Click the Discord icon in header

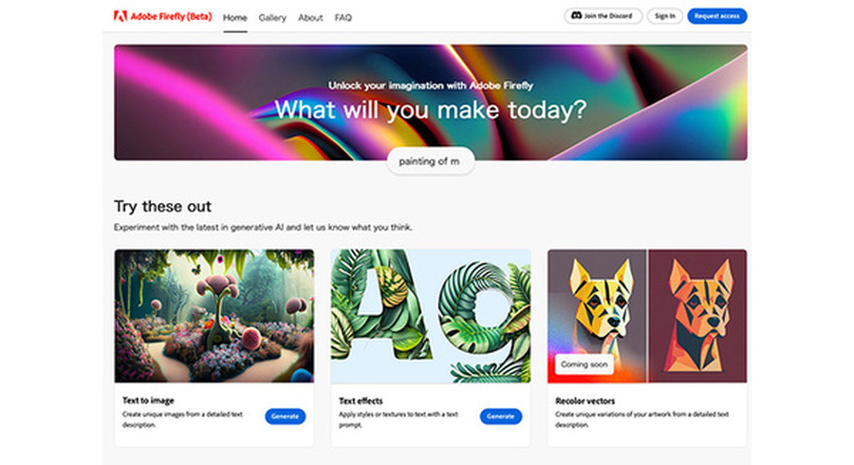[x=576, y=16]
